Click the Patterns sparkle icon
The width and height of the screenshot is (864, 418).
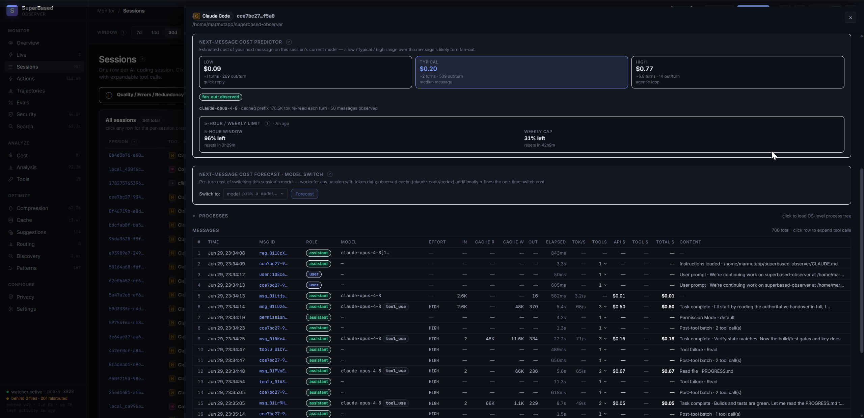(x=11, y=268)
